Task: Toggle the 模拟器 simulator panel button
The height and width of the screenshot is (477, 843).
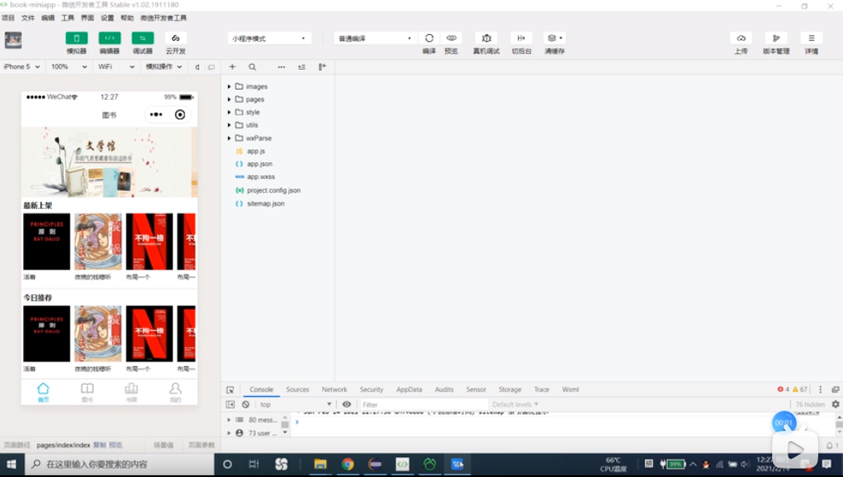Action: pos(76,38)
